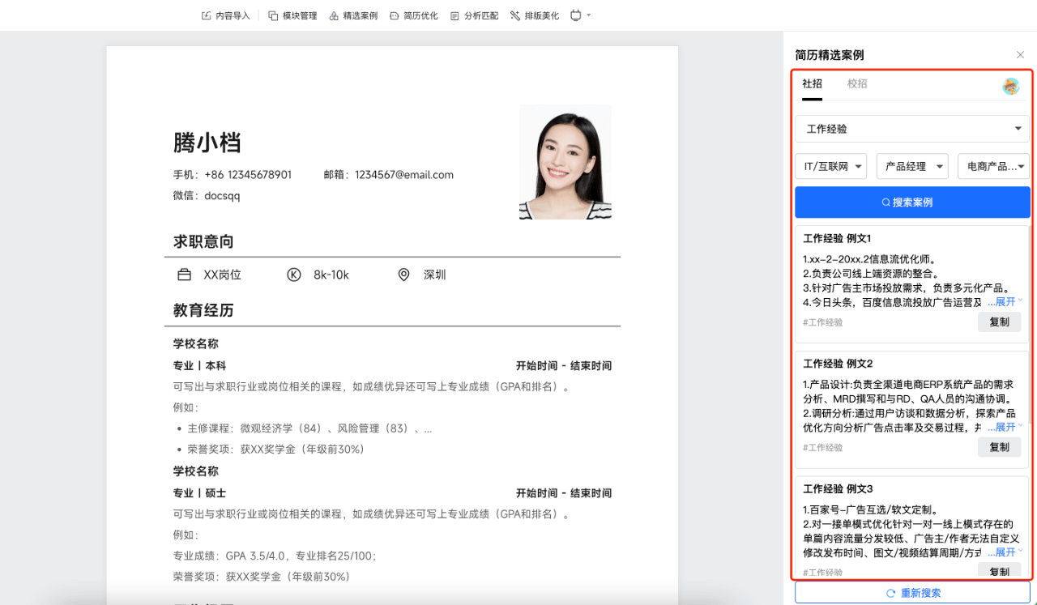Click the 排版美化 layout beautify icon
The width and height of the screenshot is (1037, 605).
pyautogui.click(x=534, y=15)
